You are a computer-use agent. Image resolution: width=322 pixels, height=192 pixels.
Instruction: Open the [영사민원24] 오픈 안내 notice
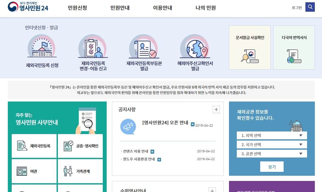pyautogui.click(x=165, y=123)
